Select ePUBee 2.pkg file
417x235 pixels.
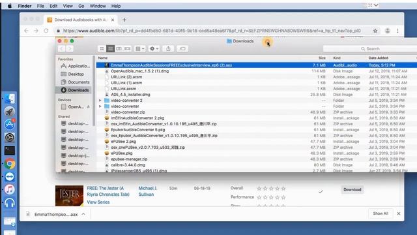(x=257, y=142)
